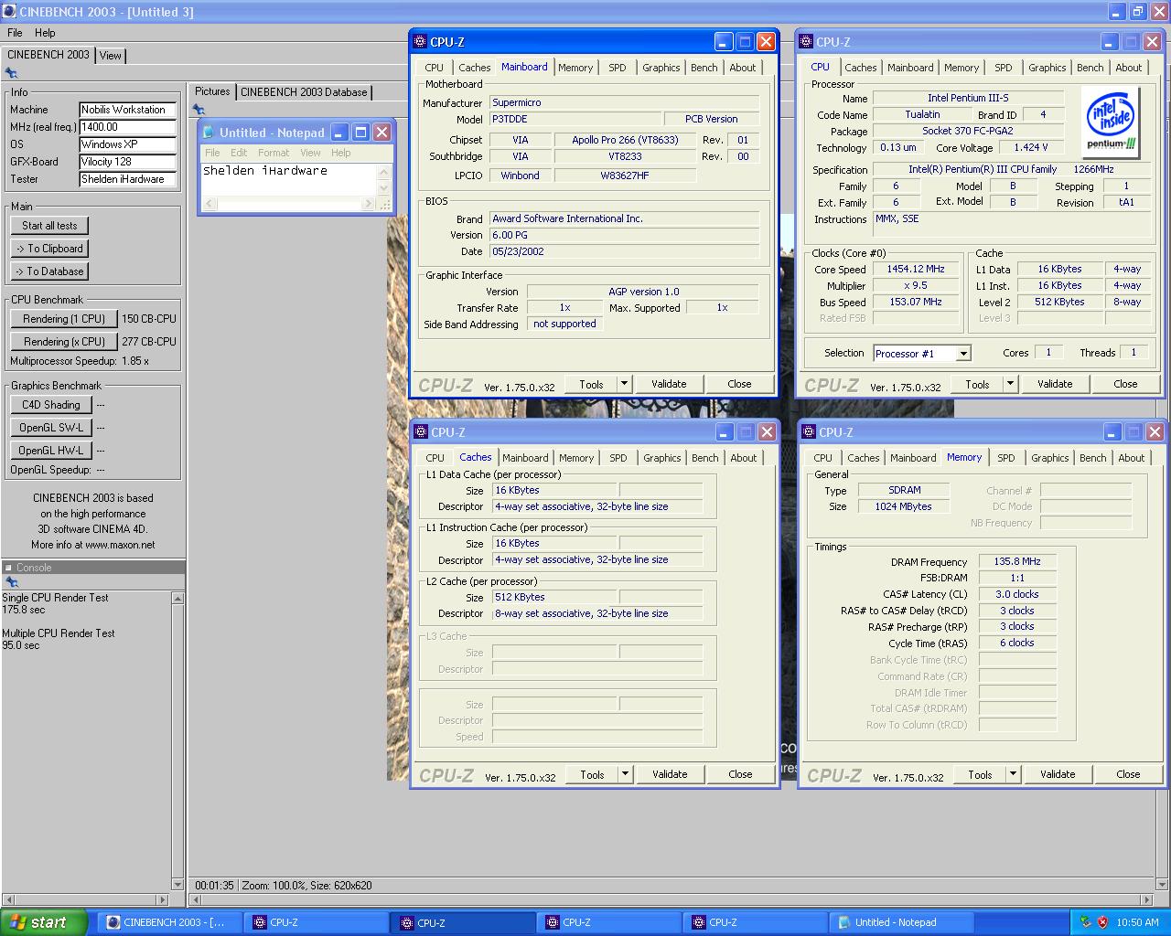Click the title bar icon of the CPU-Z Processor window
The width and height of the screenshot is (1171, 936).
806,42
